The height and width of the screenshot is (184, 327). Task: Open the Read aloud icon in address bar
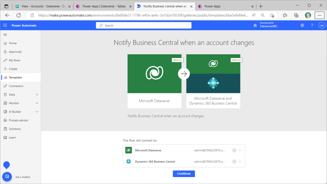point(254,15)
